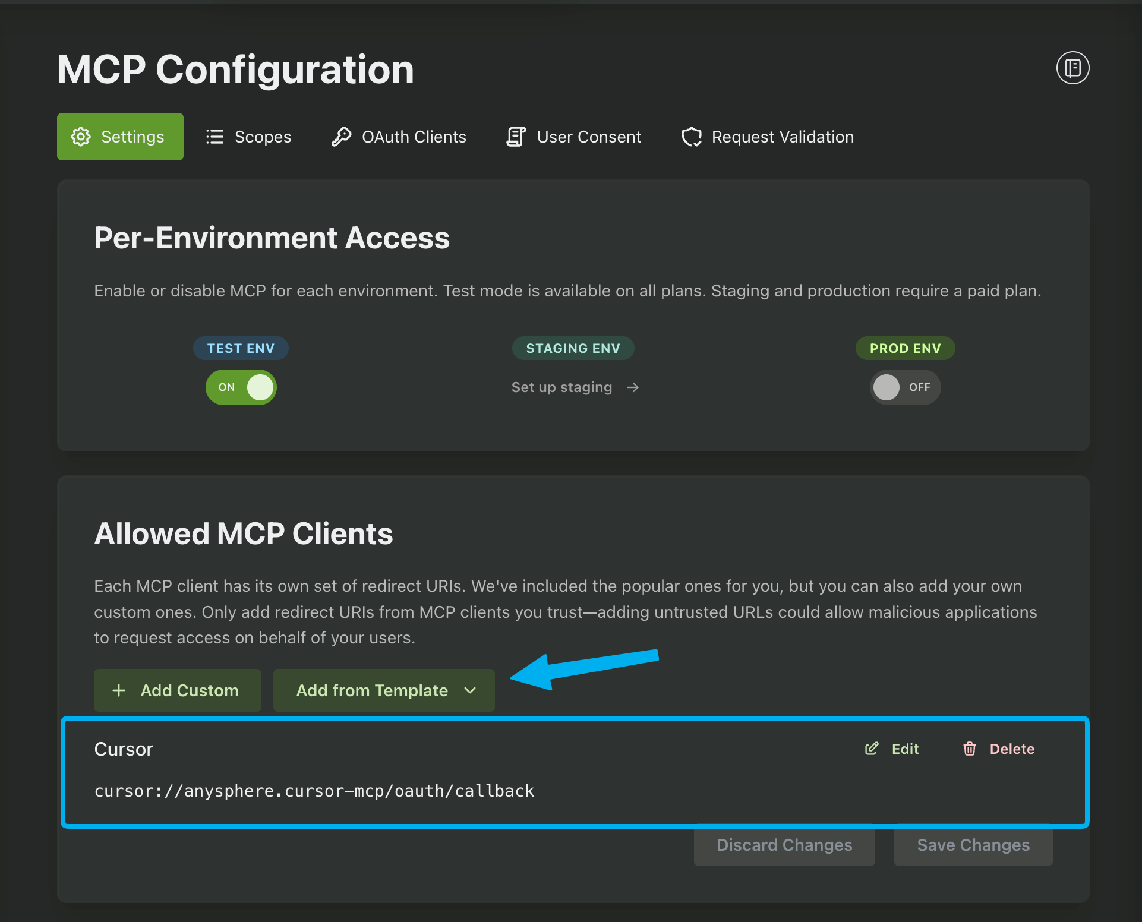This screenshot has height=922, width=1142.
Task: Click the trash icon for Cursor client
Action: point(969,749)
